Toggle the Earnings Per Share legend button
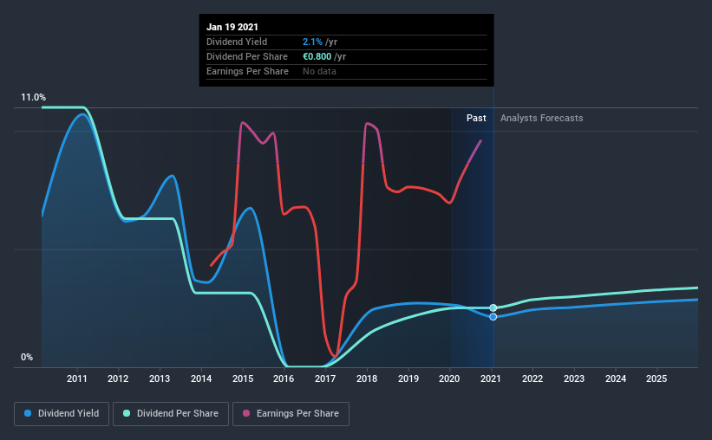Image resolution: width=712 pixels, height=440 pixels. pos(291,414)
